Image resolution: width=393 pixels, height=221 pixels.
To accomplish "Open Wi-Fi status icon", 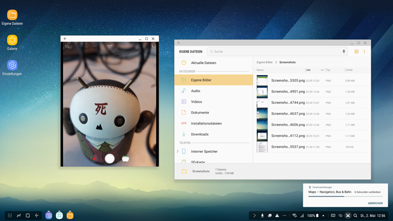I will (x=295, y=215).
